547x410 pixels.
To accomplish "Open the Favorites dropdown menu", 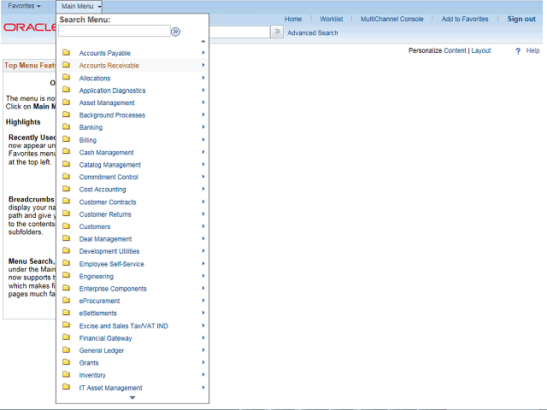I will pyautogui.click(x=24, y=6).
